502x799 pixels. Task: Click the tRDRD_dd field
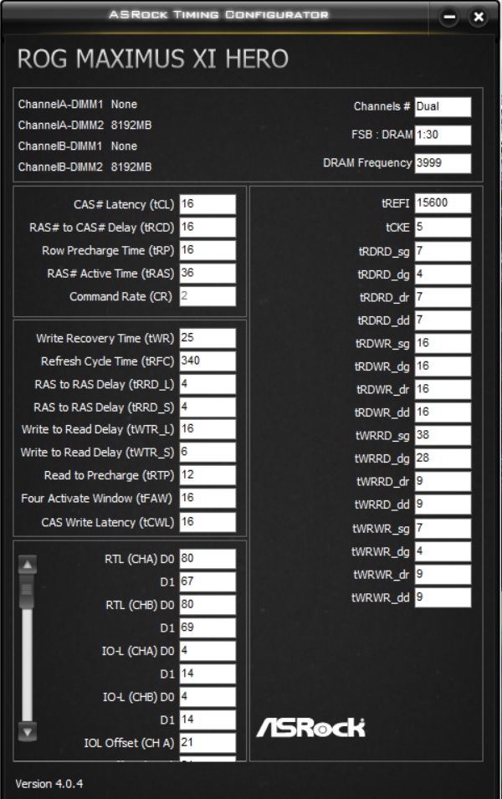[x=443, y=320]
